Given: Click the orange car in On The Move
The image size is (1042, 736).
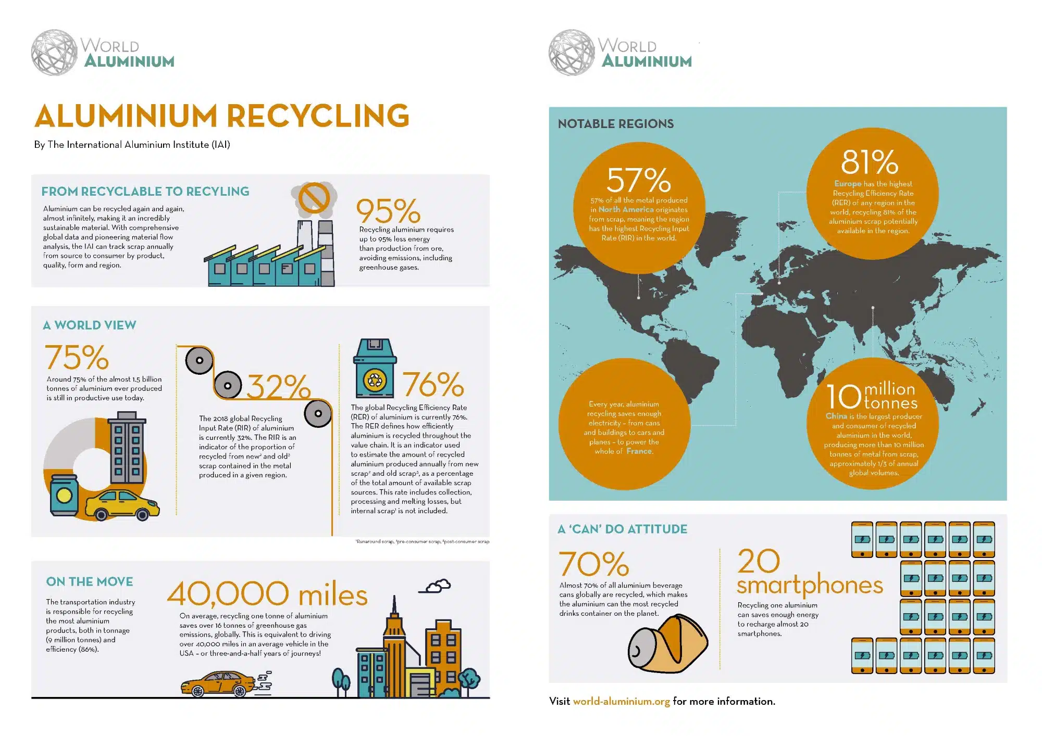Looking at the screenshot, I should point(218,683).
